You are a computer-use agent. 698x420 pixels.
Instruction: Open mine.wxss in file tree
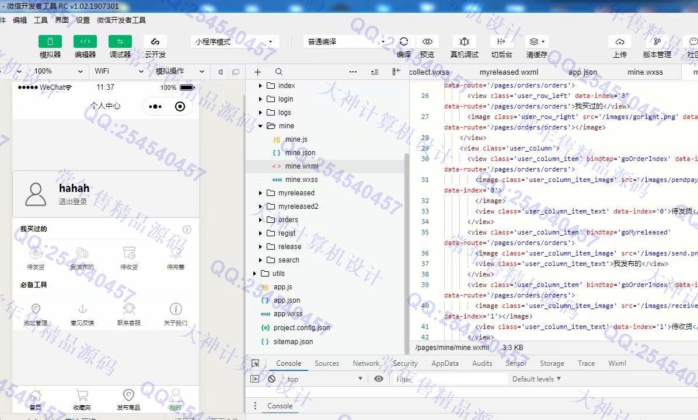tap(301, 179)
